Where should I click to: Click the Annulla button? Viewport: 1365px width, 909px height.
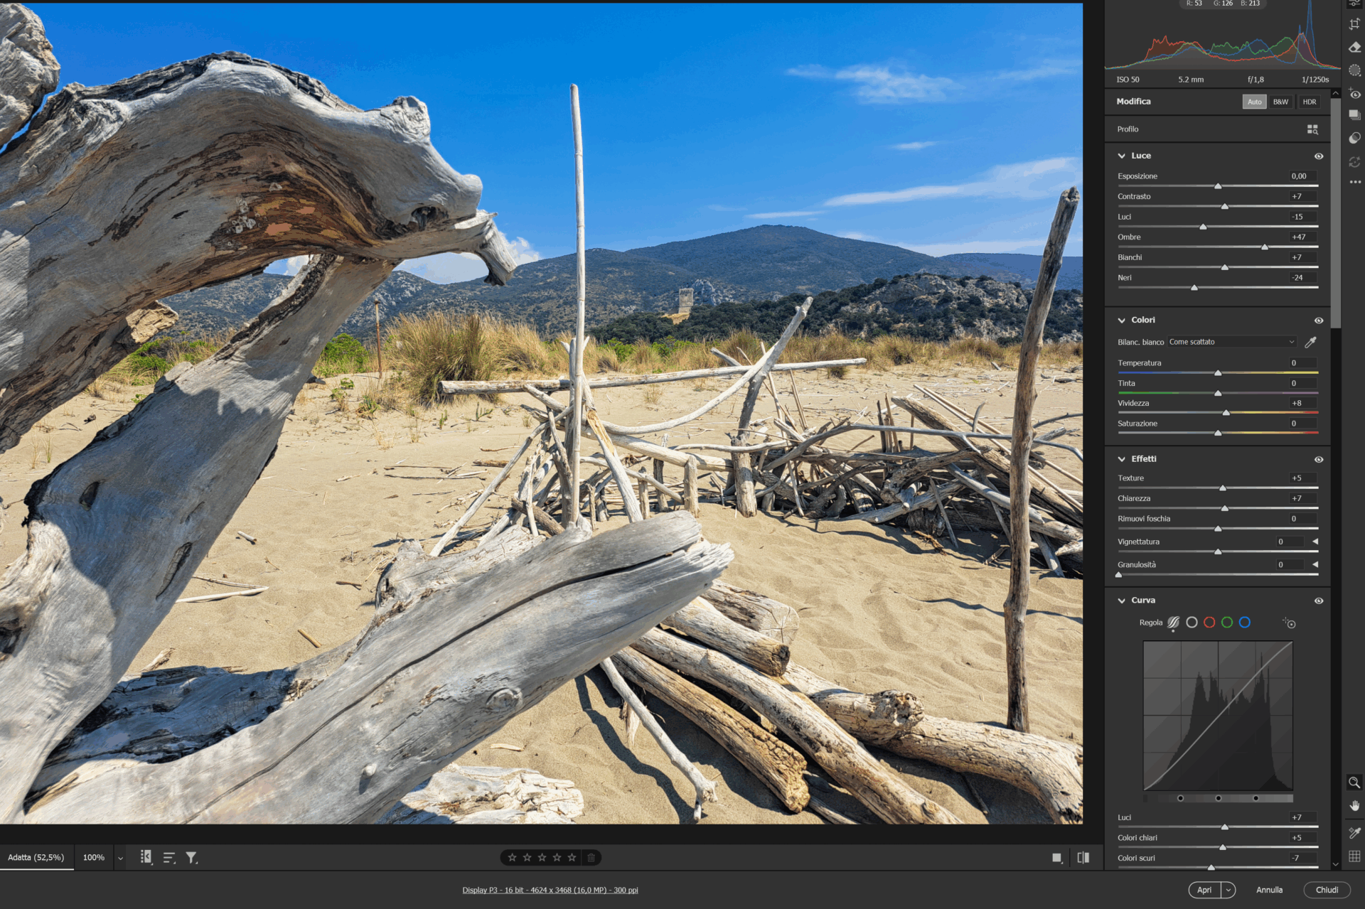1270,890
